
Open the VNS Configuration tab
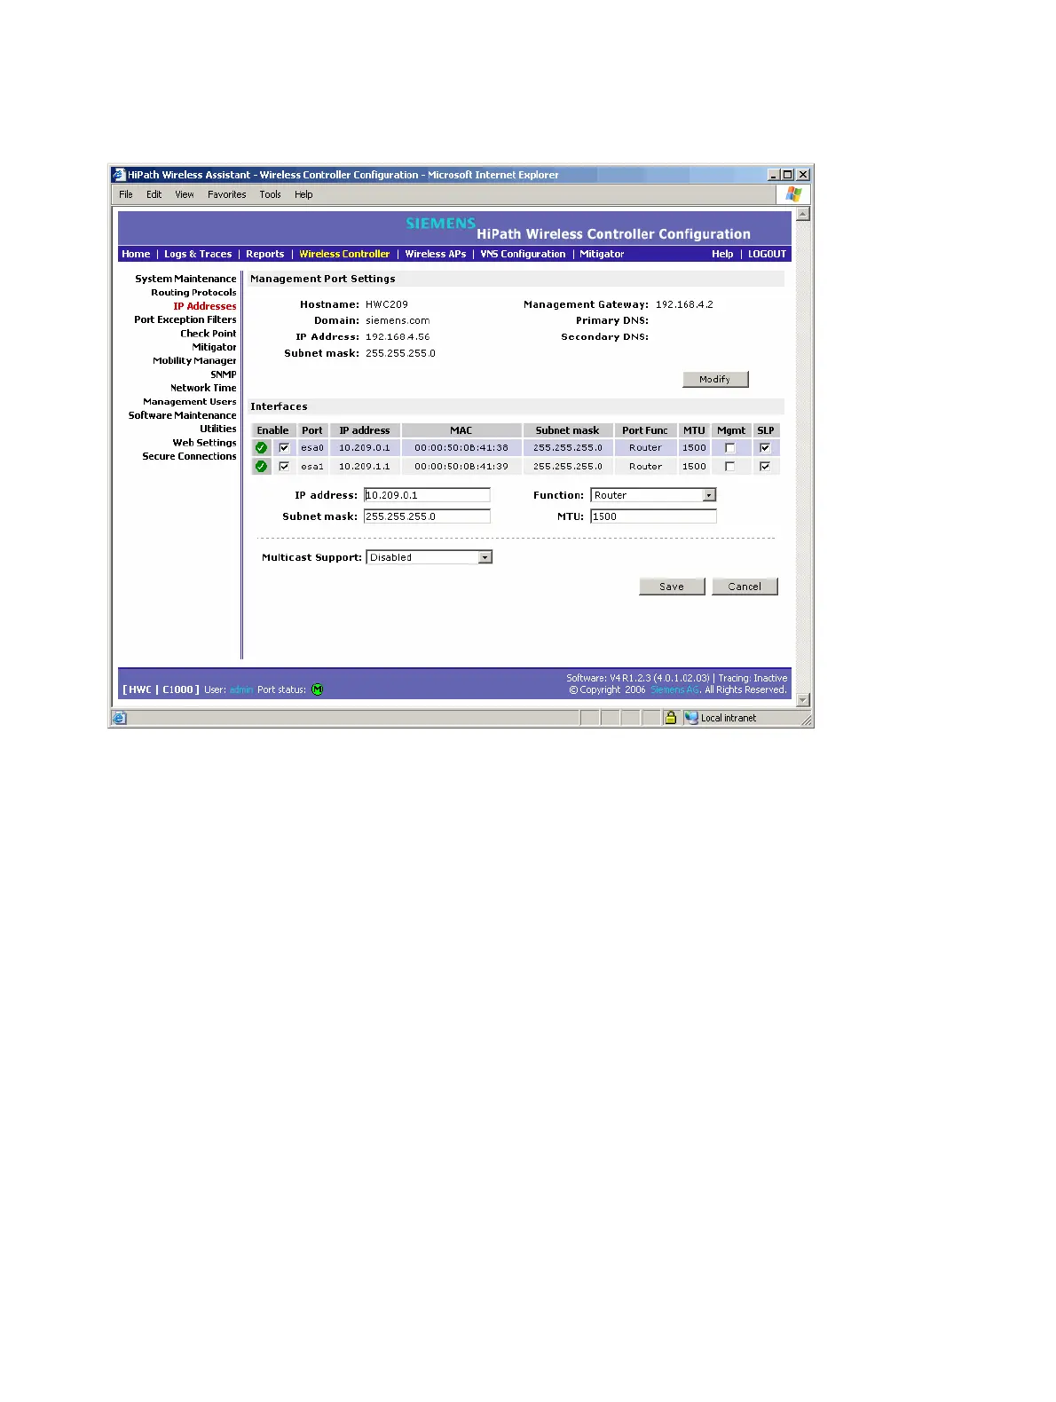(524, 254)
